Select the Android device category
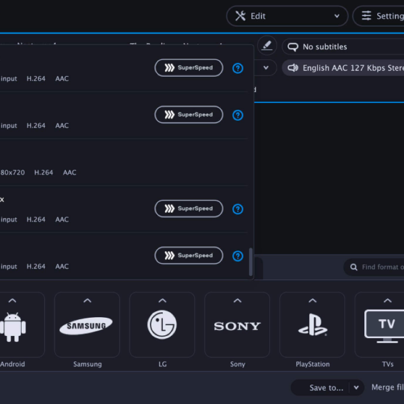 click(x=13, y=325)
